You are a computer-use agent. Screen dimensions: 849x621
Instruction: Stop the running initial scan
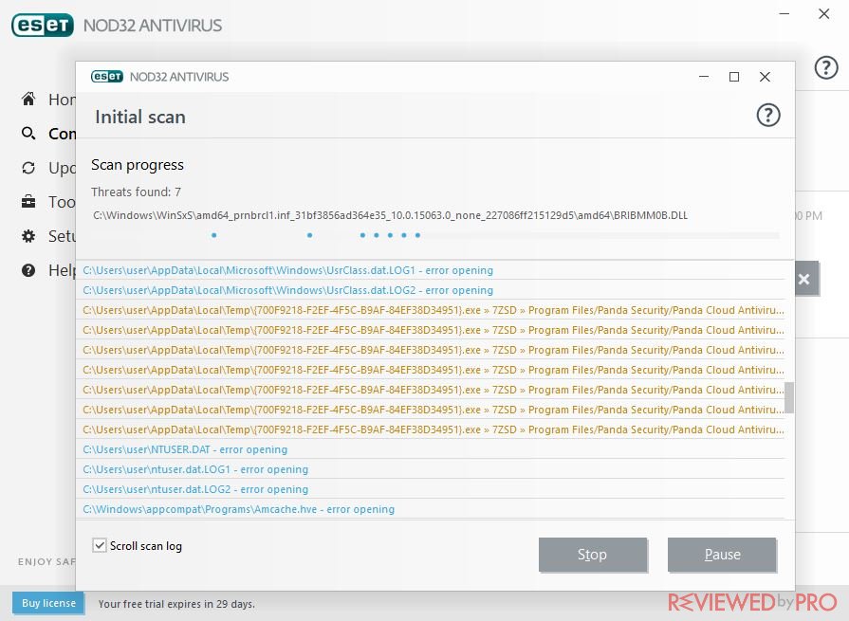click(x=592, y=555)
